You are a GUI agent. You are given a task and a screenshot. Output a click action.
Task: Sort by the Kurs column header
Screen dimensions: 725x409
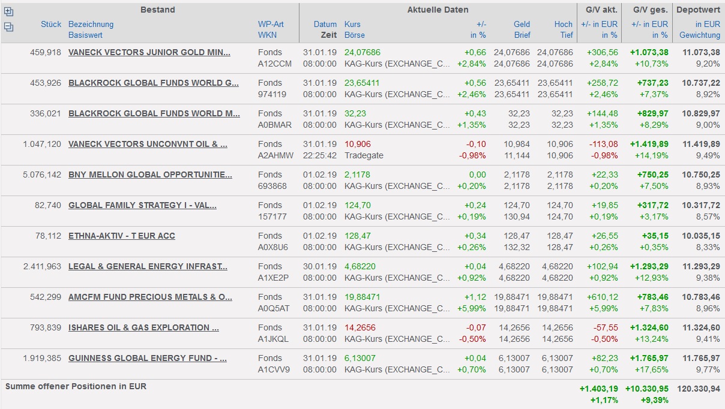353,25
